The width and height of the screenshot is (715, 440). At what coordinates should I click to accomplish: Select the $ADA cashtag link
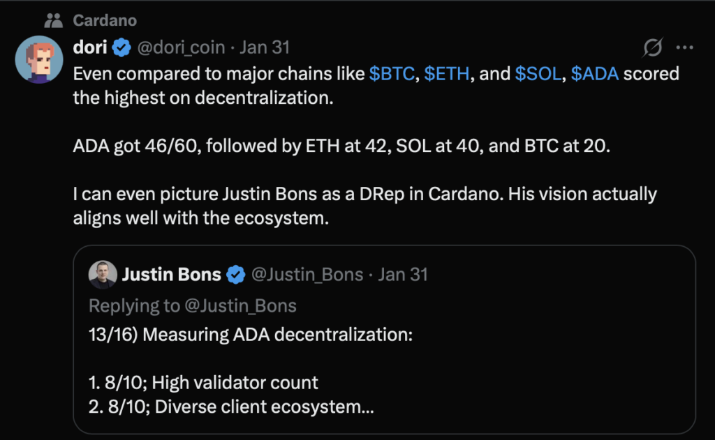pos(595,74)
